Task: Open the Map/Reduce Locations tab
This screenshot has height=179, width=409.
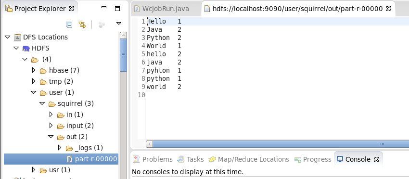Action: 249,159
